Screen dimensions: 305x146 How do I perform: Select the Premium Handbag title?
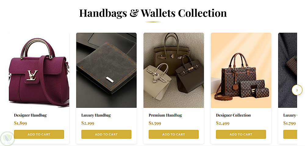165,115
